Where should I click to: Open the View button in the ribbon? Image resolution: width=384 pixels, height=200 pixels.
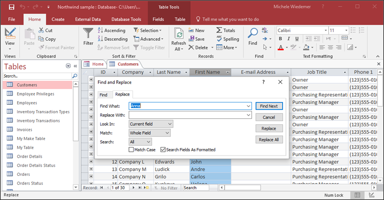(10, 39)
